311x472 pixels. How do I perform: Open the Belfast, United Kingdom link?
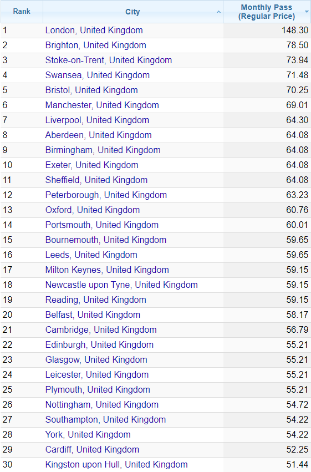tap(93, 315)
